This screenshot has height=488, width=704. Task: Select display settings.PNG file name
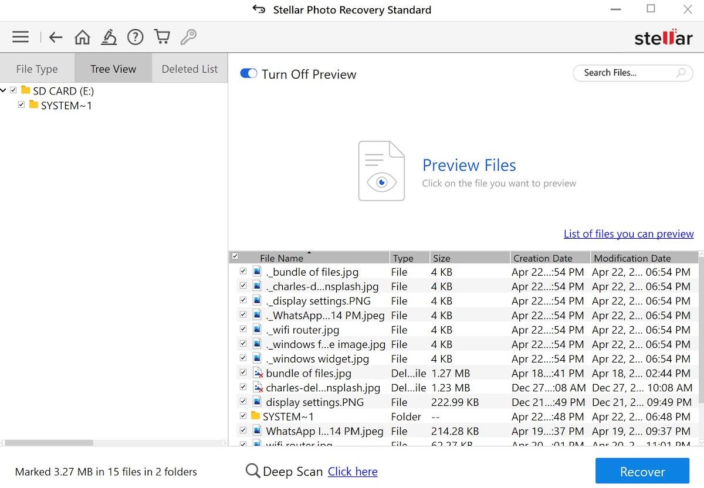(x=314, y=402)
